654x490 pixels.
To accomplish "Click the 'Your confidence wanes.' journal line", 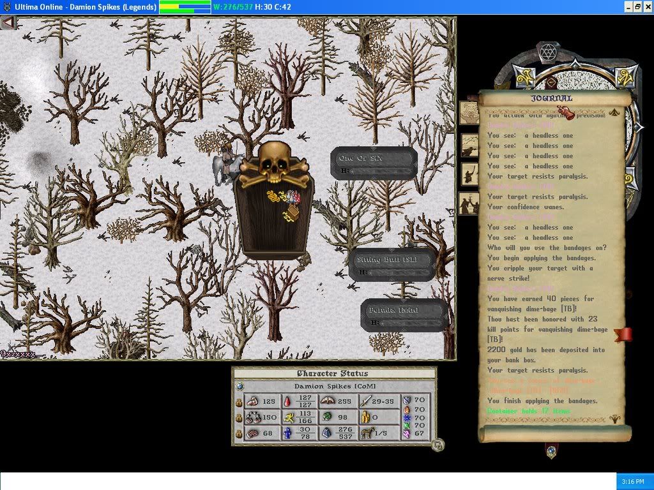I will [x=526, y=207].
